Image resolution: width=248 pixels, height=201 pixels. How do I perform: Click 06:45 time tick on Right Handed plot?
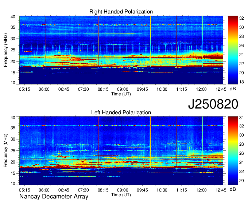click(x=63, y=89)
